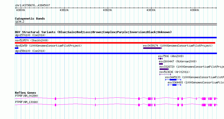Click the esv2600447 (McKernan2009) purple block
Screen dimensions: 224x119
coord(161,64)
